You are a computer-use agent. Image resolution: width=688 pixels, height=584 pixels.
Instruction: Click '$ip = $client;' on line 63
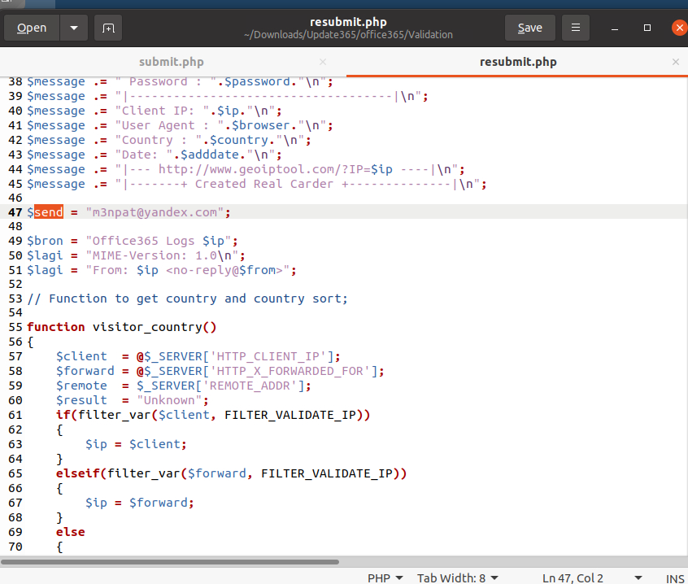click(136, 444)
